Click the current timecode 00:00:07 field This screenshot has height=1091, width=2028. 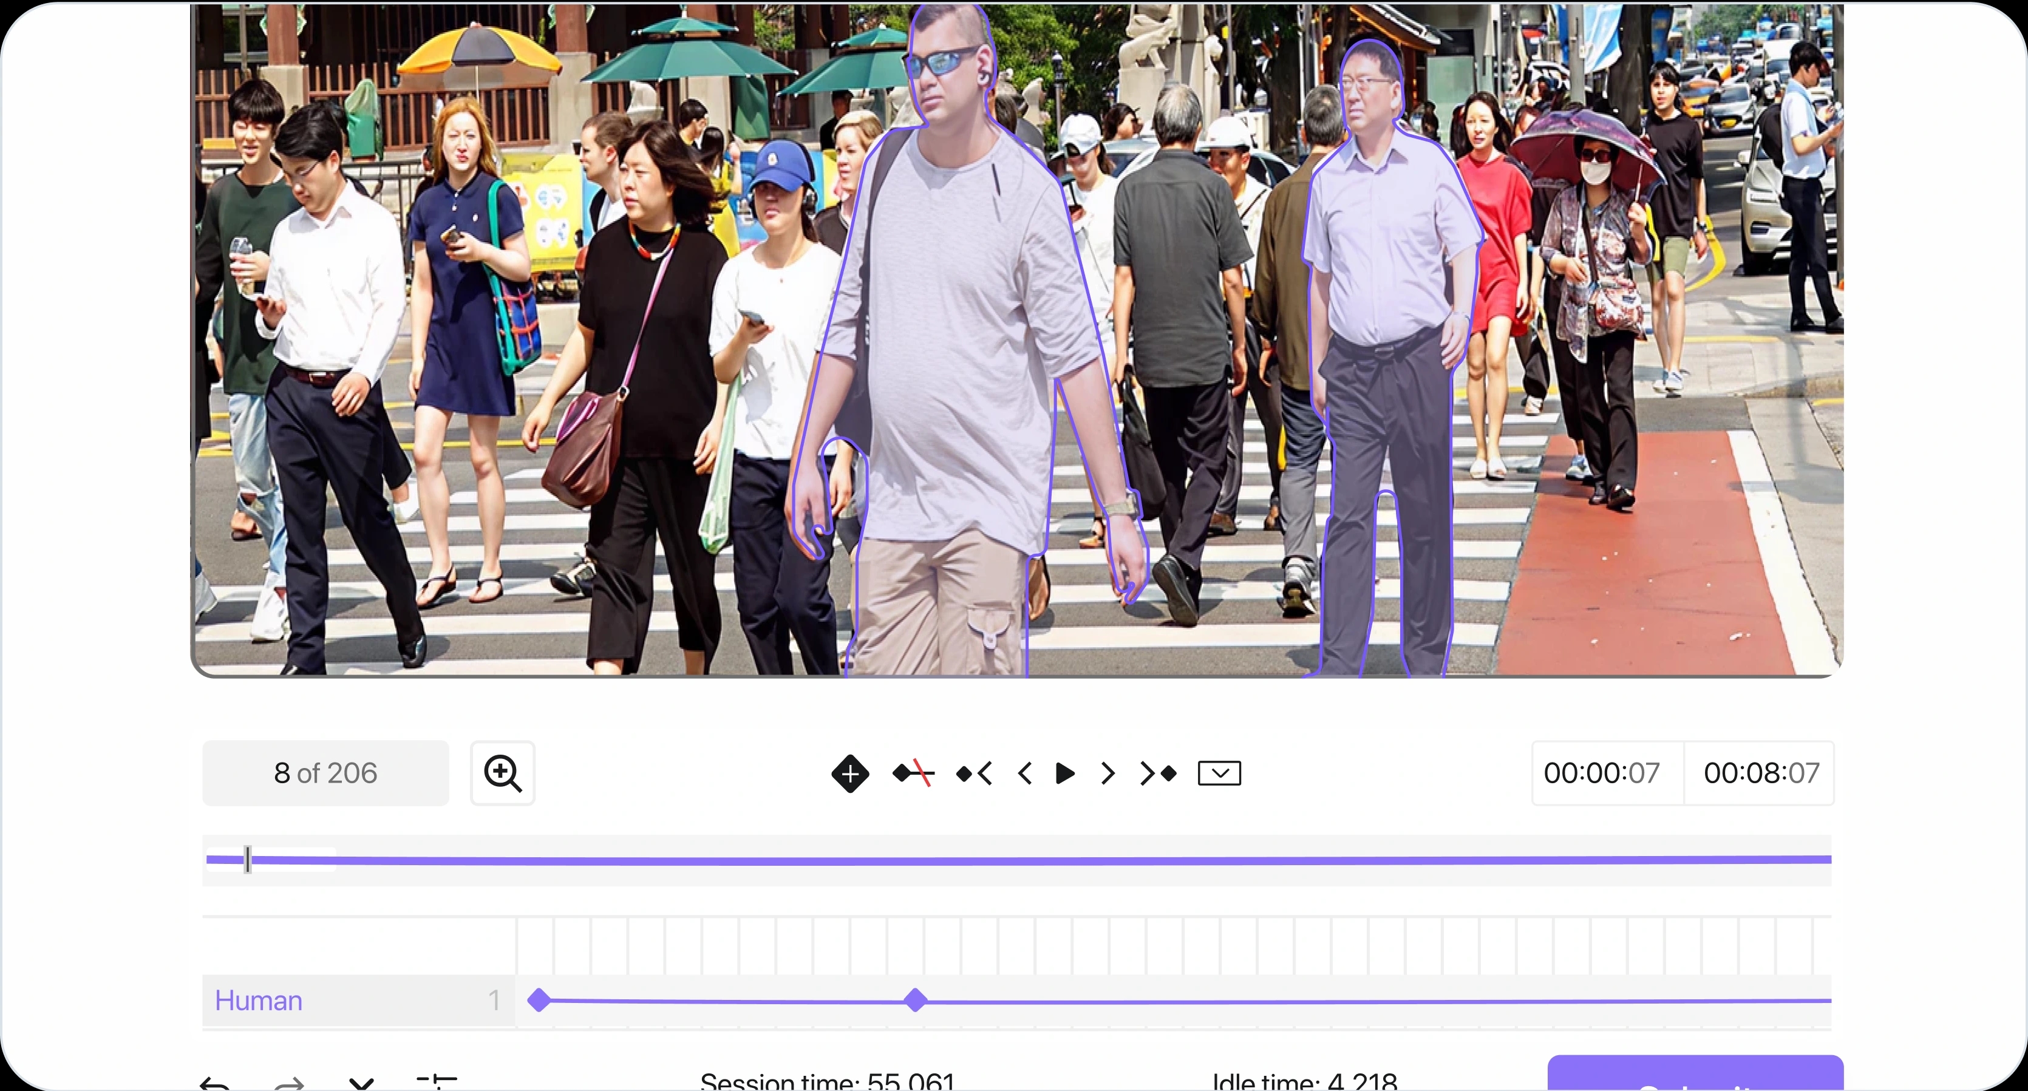[1601, 773]
